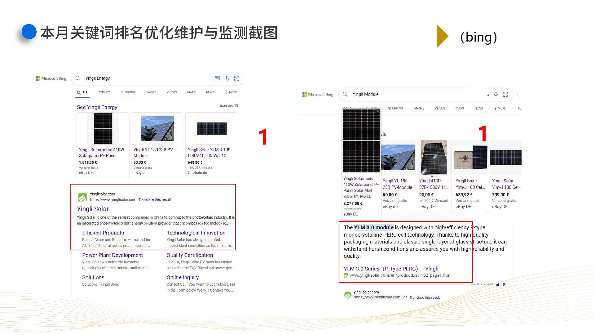Switch to VIDEOS tab in Yingli Energy search
The image size is (595, 335).
pyautogui.click(x=172, y=92)
